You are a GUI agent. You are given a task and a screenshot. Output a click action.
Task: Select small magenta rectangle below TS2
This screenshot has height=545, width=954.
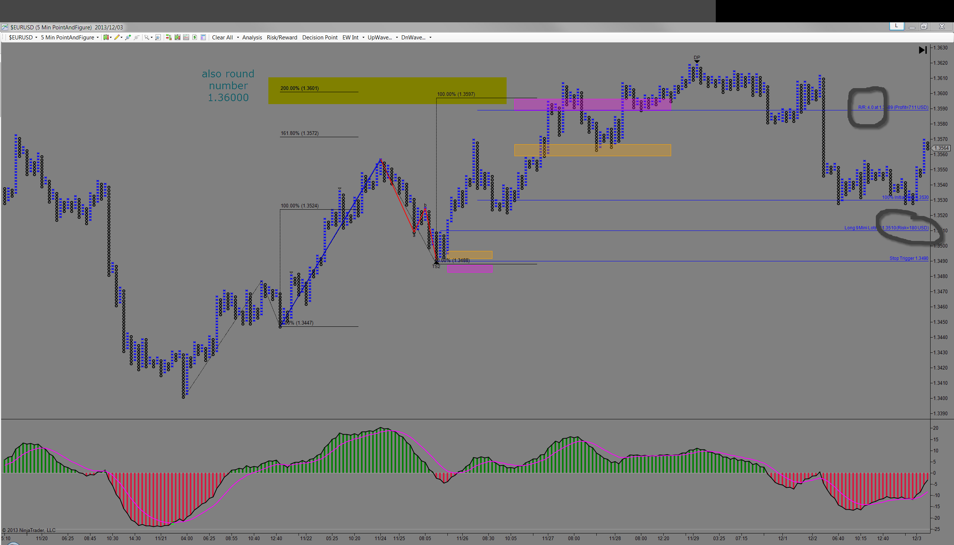[470, 268]
